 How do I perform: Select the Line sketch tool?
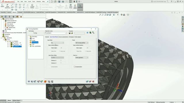tap(12, 5)
